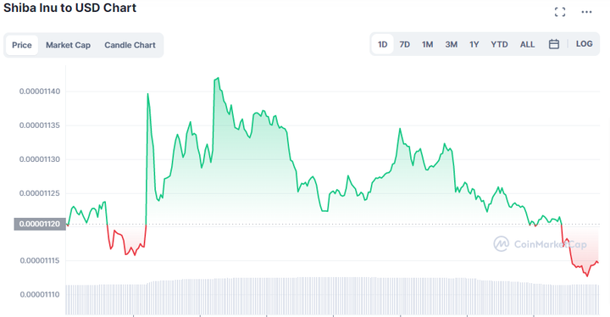The width and height of the screenshot is (610, 317).
Task: Click the 0.00001125 axis label
Action: pyautogui.click(x=40, y=193)
